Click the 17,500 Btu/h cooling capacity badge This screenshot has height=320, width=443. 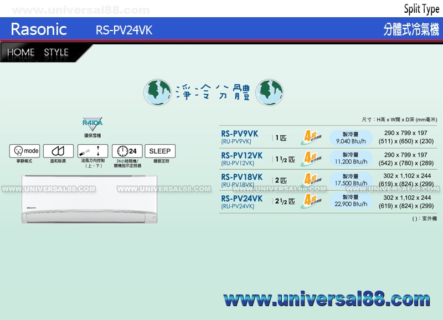(351, 180)
